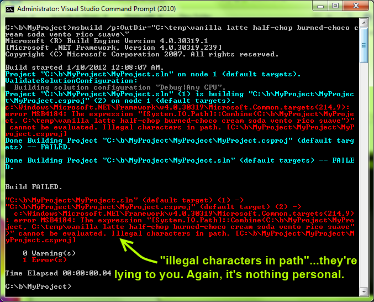Viewport: 374px width, 302px height.
Task: Click the '1 Error(s)' line
Action: tap(45, 260)
